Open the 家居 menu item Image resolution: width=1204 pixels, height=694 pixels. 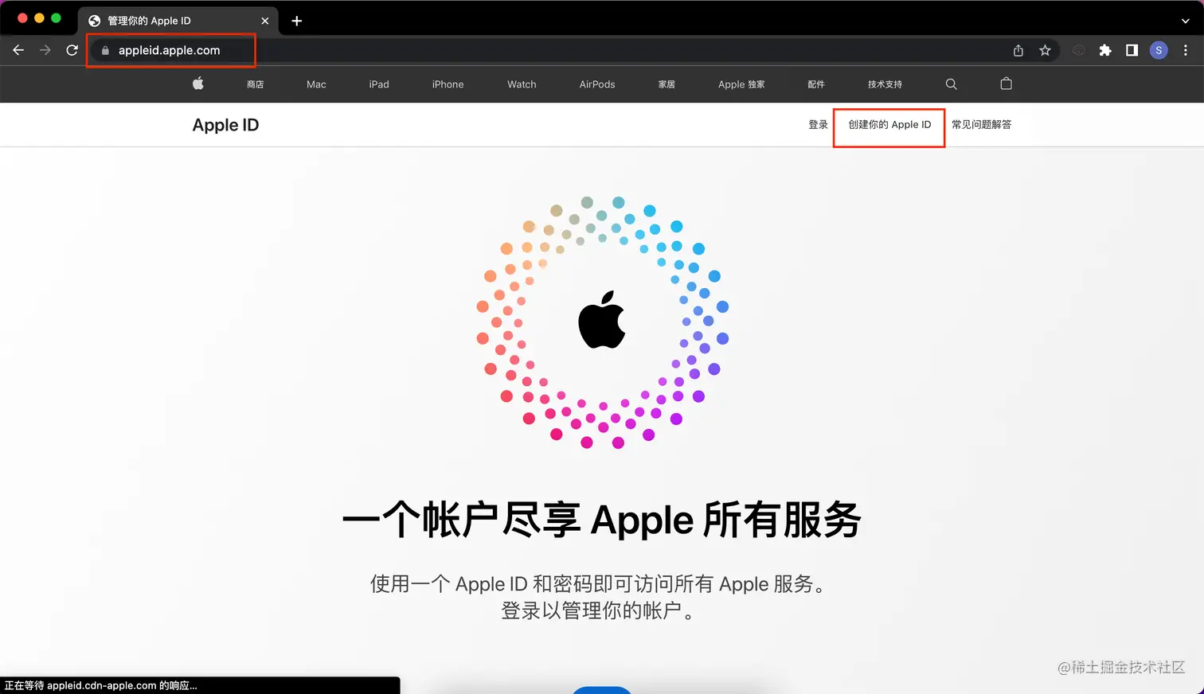pyautogui.click(x=666, y=84)
